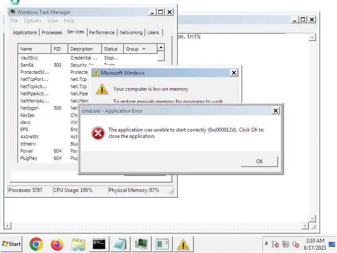This screenshot has width=337, height=253.
Task: Click scroll down arrow in the background window
Action: pyautogui.click(x=312, y=218)
